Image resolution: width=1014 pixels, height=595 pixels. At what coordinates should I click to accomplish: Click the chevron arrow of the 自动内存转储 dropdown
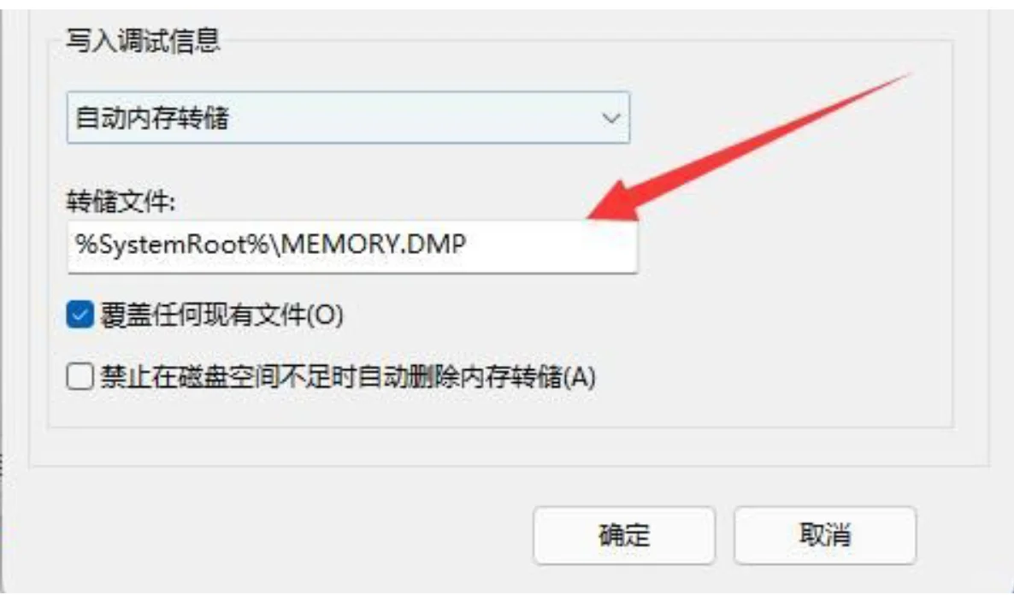pyautogui.click(x=610, y=118)
